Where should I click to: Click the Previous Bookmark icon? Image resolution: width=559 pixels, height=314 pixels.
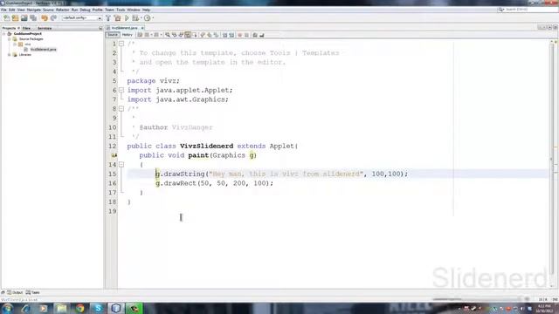point(203,35)
